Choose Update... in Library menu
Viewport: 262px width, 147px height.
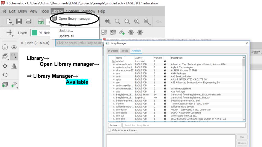tap(66, 31)
